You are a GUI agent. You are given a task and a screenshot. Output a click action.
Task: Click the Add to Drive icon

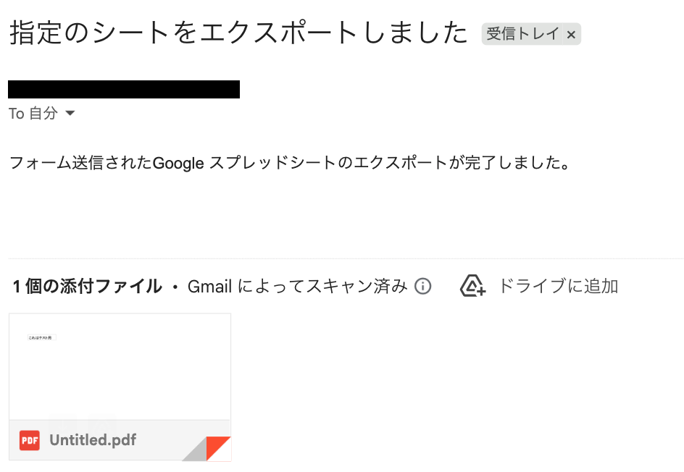[473, 286]
